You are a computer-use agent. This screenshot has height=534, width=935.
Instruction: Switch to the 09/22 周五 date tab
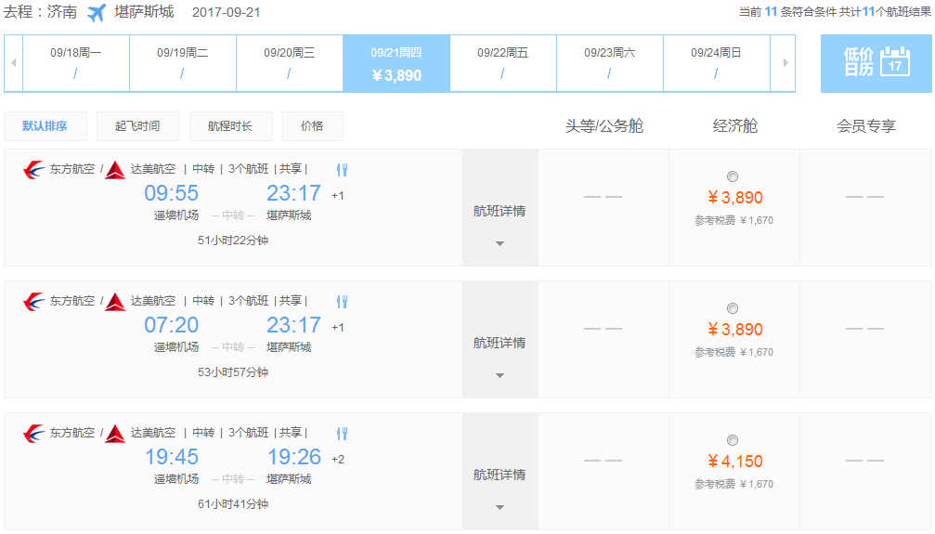[502, 63]
